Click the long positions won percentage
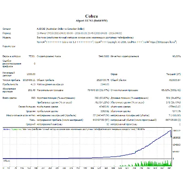Viewport: 183px width, 183px height. [x=173, y=98]
